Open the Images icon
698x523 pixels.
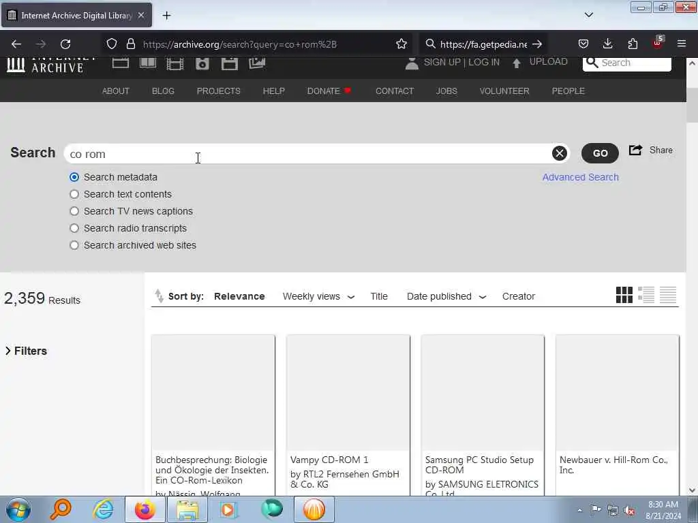(x=257, y=63)
